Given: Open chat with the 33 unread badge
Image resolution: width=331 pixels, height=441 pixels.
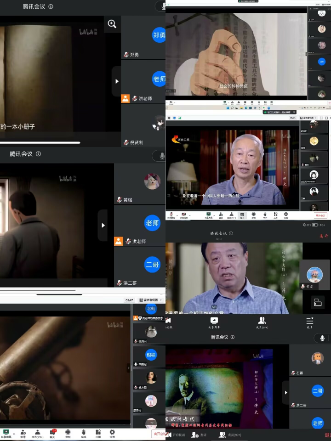Looking at the screenshot, I should (52, 433).
